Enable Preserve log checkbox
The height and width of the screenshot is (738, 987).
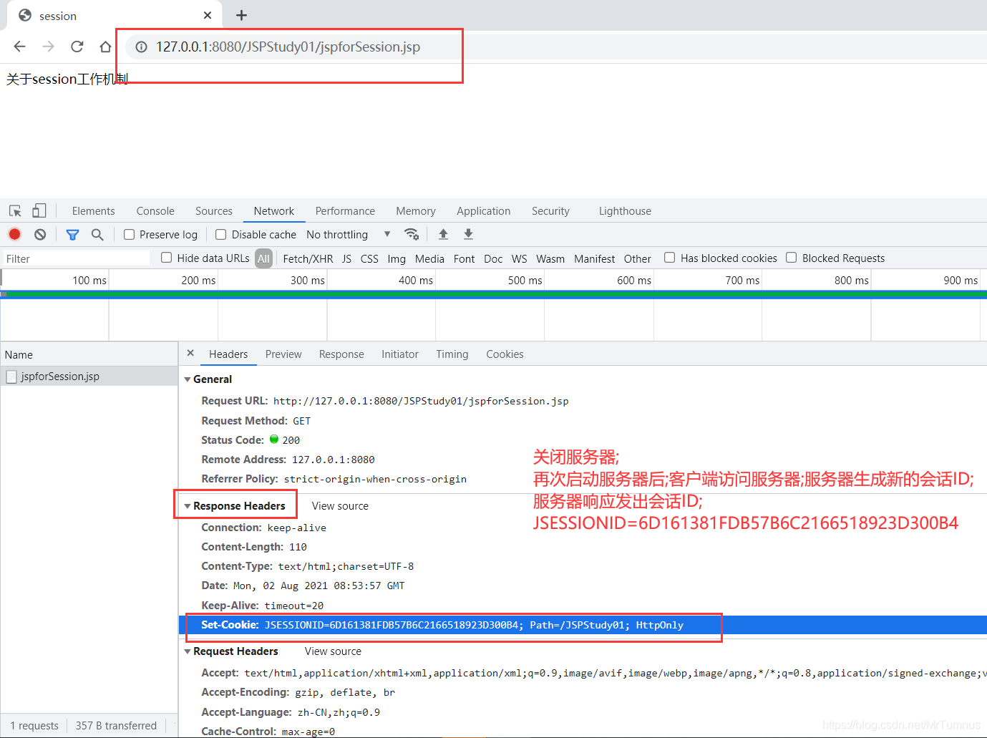click(130, 234)
